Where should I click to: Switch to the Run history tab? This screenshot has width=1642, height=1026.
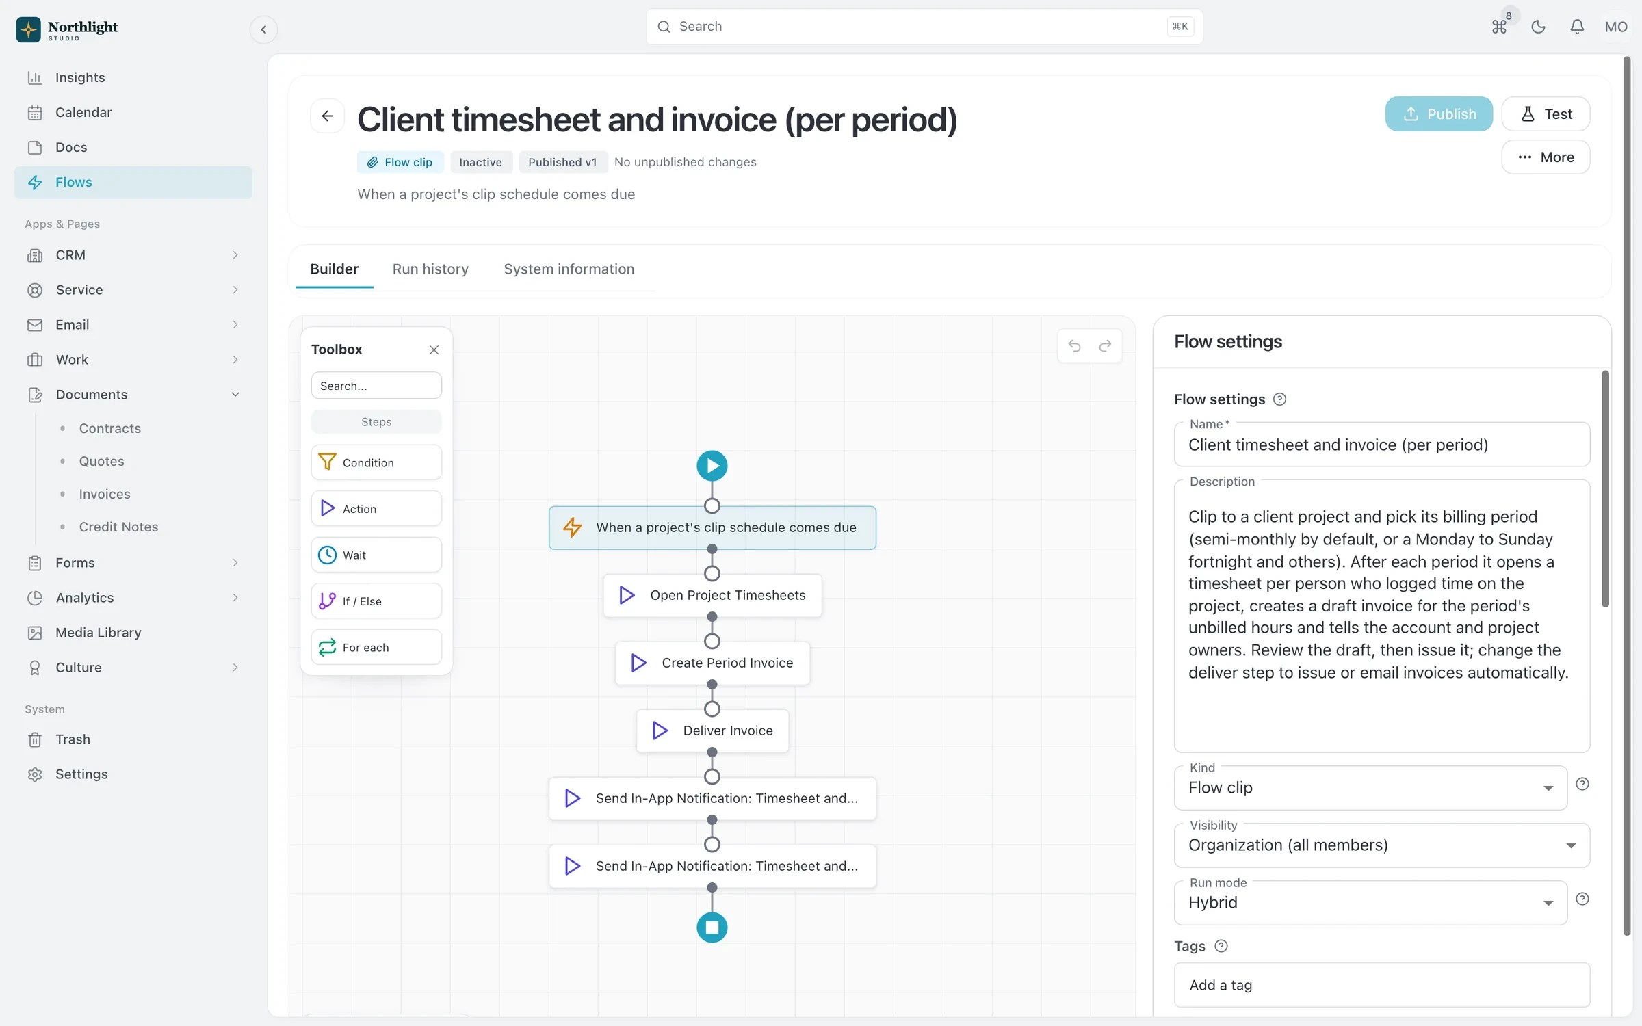[430, 269]
